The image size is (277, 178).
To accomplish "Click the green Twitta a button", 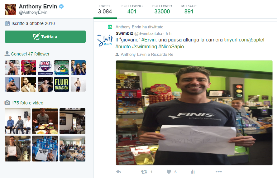I will (x=45, y=36).
